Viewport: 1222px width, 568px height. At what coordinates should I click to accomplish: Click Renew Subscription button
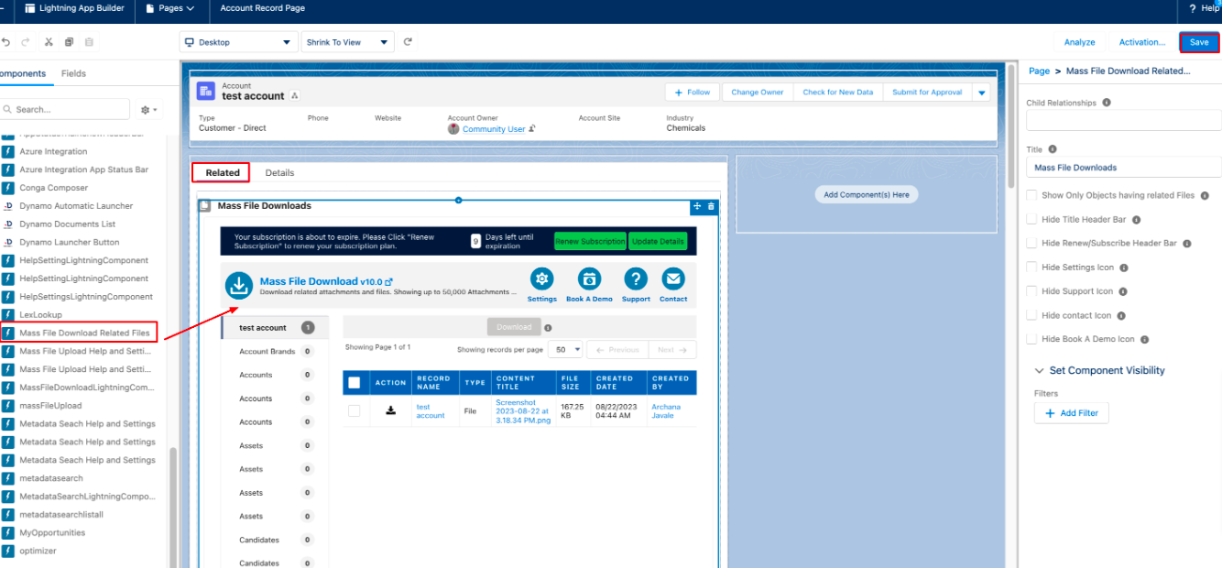(590, 241)
